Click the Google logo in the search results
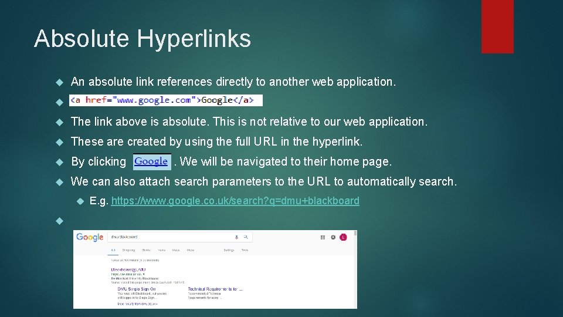Viewport: 563px width, 317px height. coord(90,237)
